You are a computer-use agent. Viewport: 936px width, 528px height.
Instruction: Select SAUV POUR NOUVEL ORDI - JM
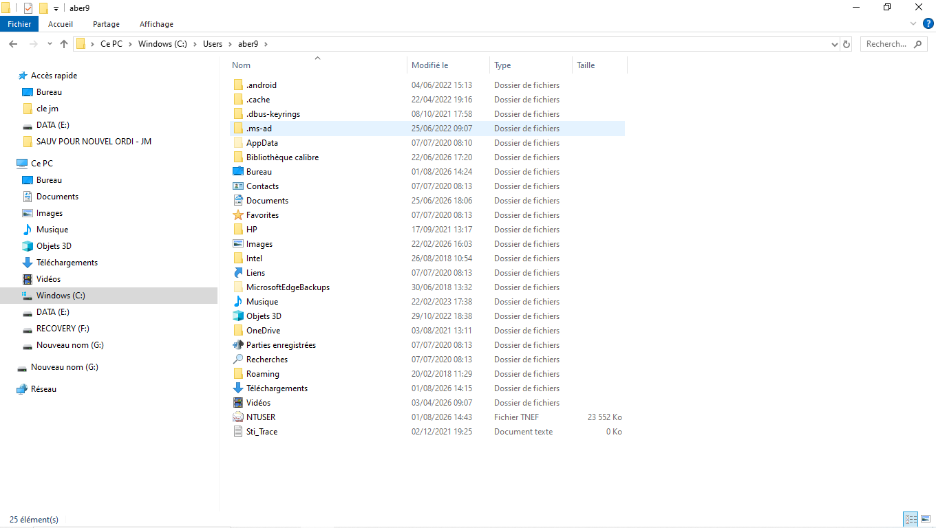94,142
